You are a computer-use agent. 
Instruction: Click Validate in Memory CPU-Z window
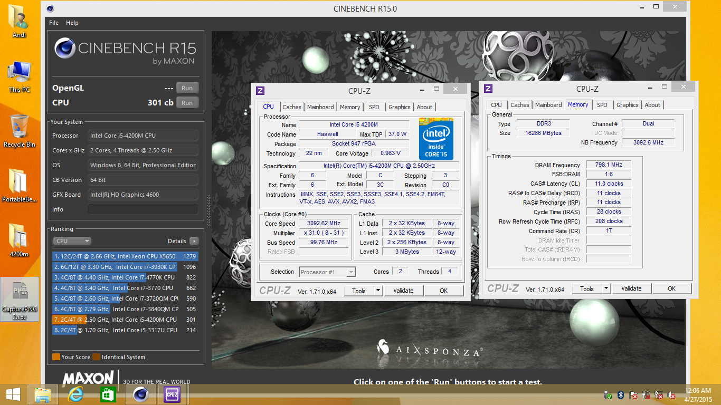coord(631,288)
